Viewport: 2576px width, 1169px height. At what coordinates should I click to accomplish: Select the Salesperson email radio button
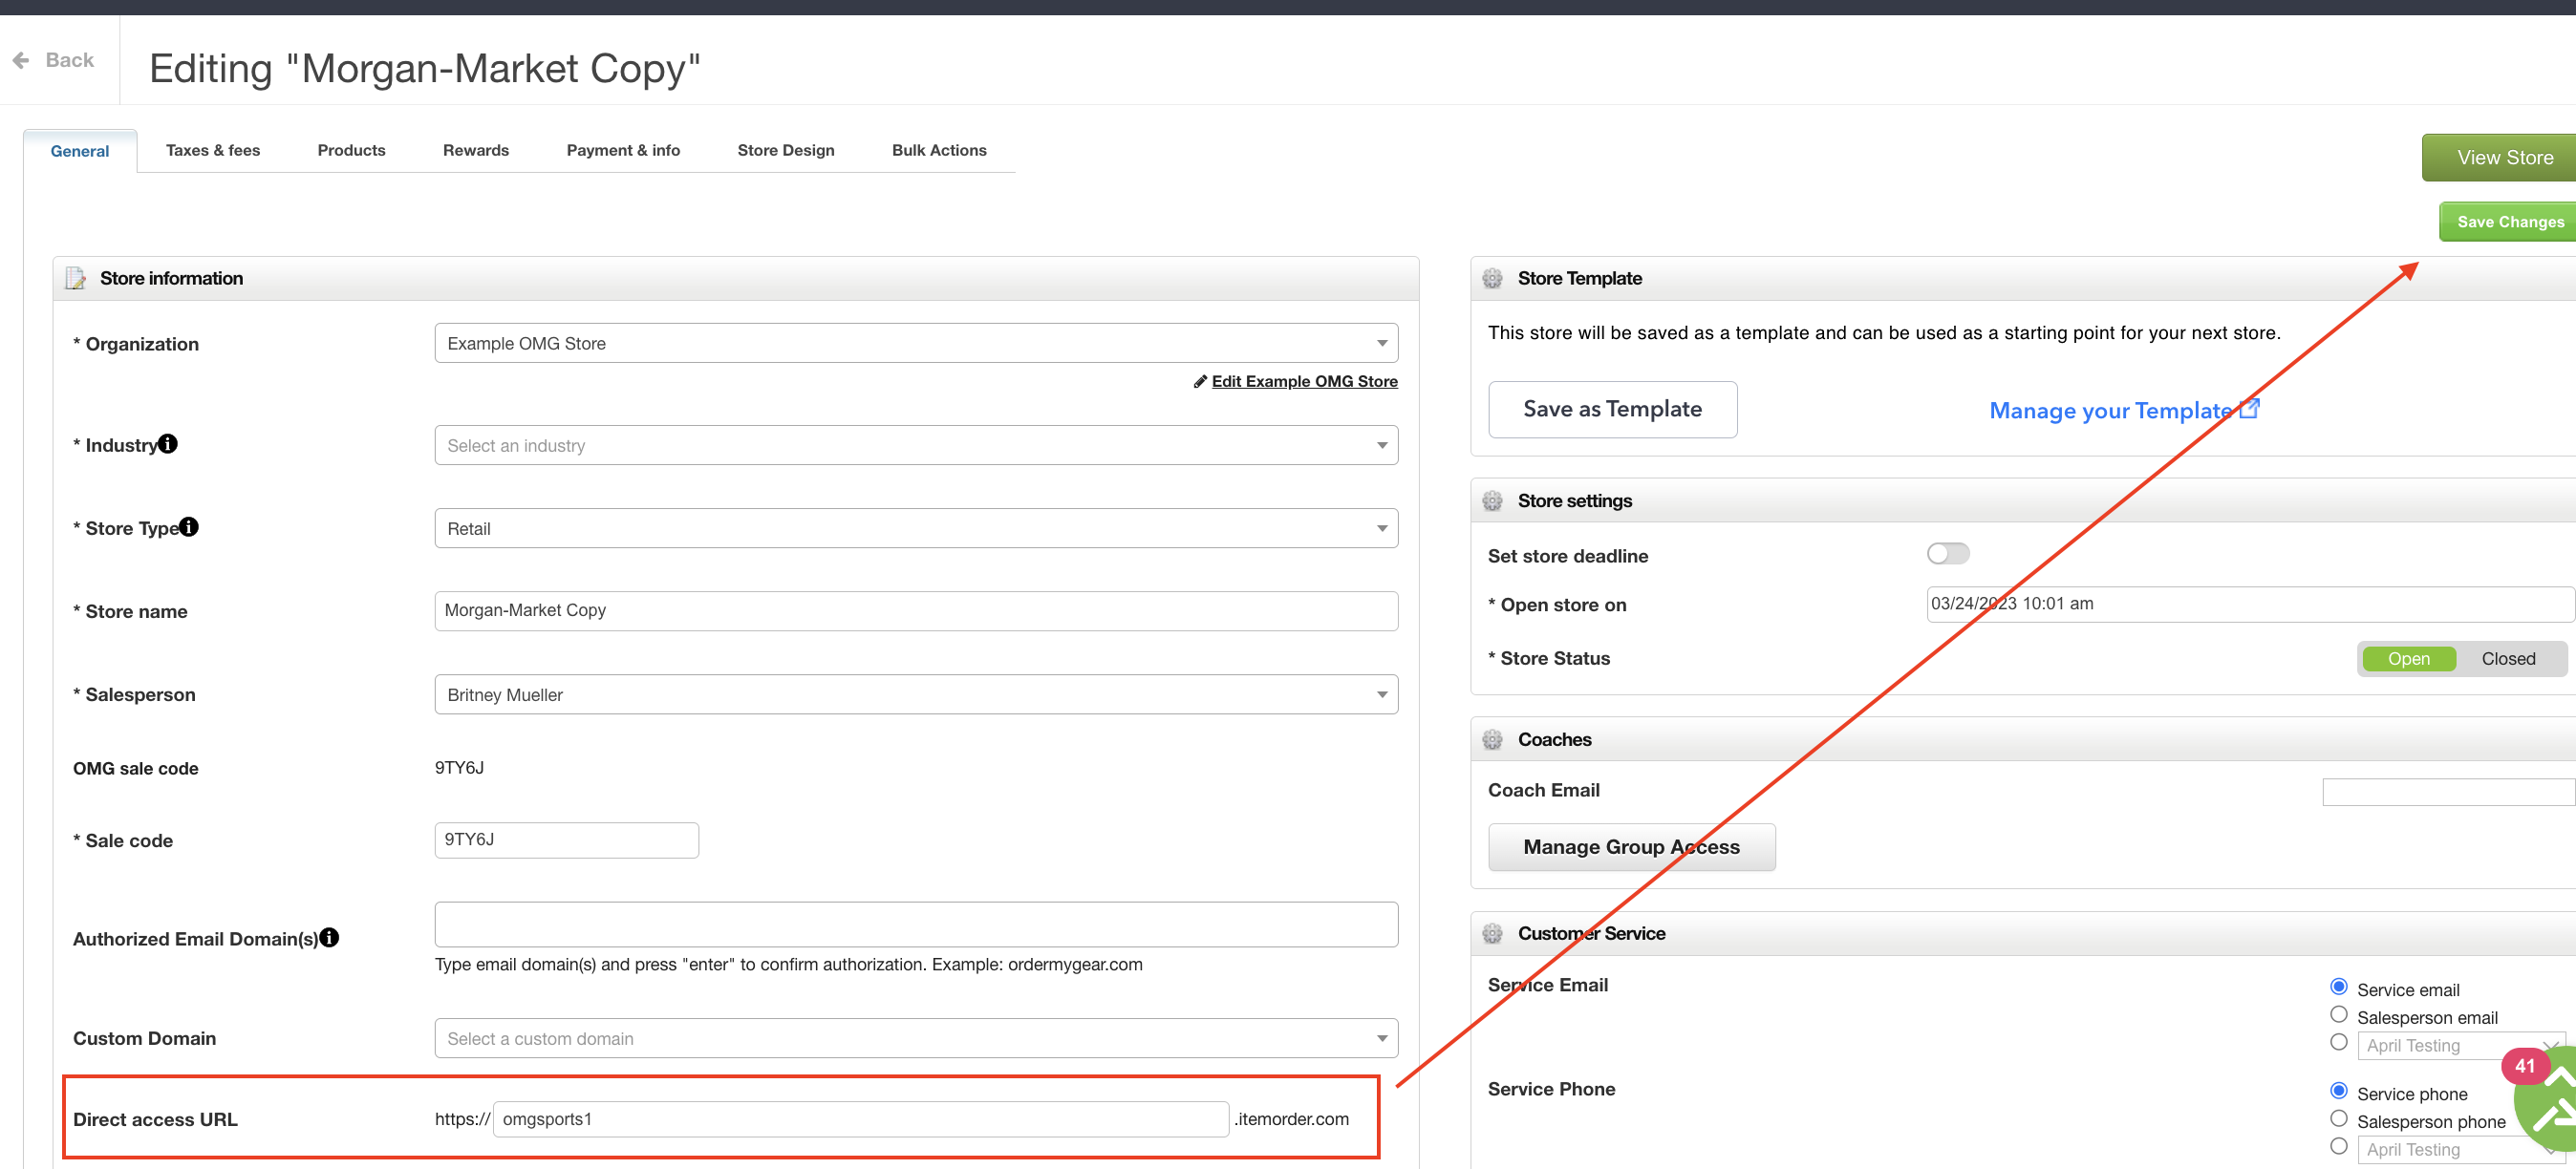coord(2339,1015)
